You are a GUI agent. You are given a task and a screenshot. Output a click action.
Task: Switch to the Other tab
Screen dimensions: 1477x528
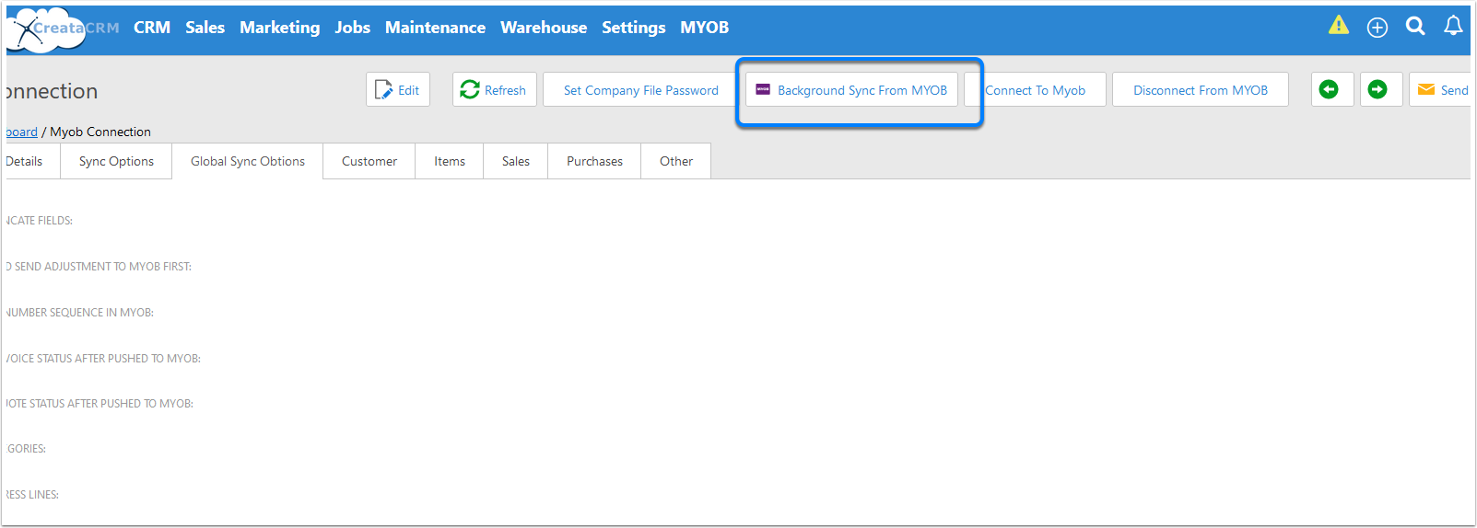click(x=676, y=161)
